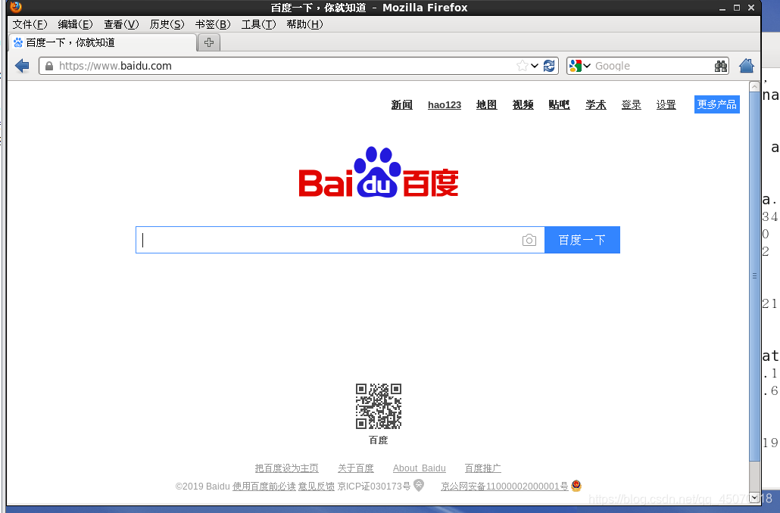Click the 百度一下 search button
The image size is (780, 513).
click(x=582, y=240)
